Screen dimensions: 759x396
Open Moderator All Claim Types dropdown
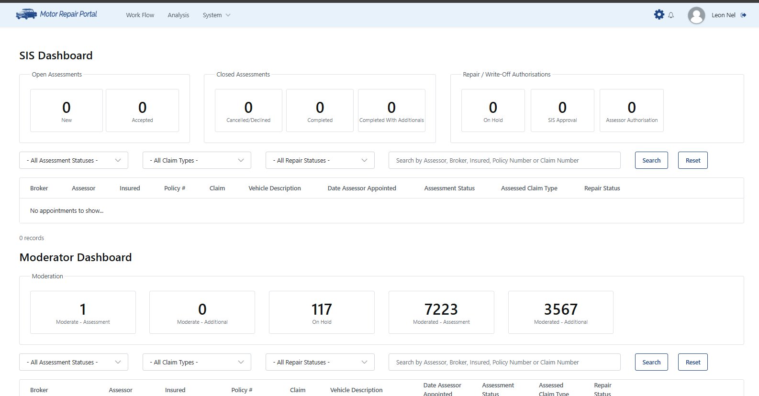(x=197, y=363)
